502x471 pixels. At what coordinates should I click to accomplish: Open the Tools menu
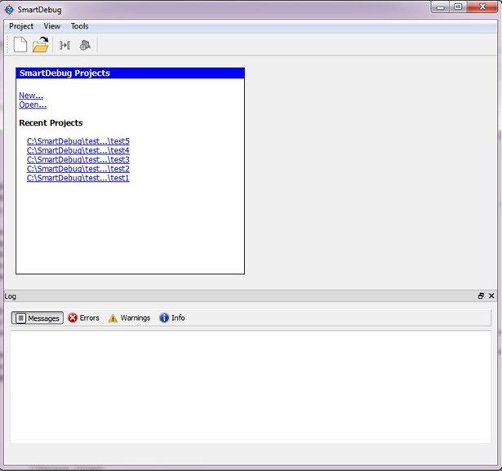click(79, 26)
